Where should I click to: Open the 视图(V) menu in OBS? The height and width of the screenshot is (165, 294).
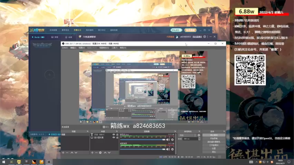[x=82, y=48]
